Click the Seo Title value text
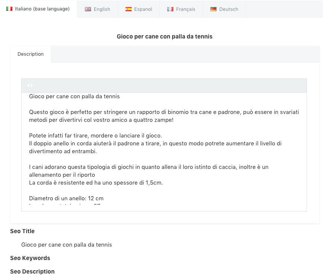The width and height of the screenshot is (323, 278). tap(67, 245)
